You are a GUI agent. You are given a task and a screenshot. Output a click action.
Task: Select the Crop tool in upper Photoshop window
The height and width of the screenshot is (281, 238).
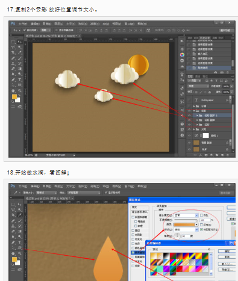[13, 52]
